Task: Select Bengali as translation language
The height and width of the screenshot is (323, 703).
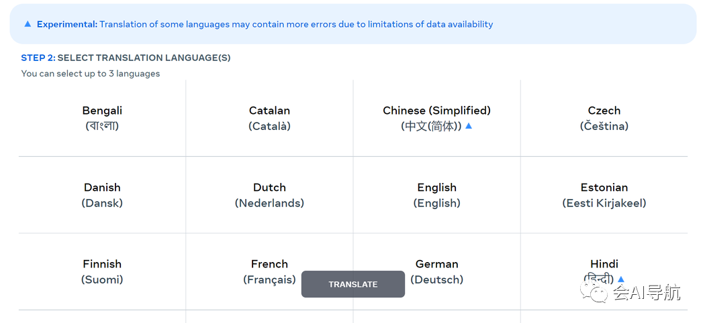Action: click(102, 118)
